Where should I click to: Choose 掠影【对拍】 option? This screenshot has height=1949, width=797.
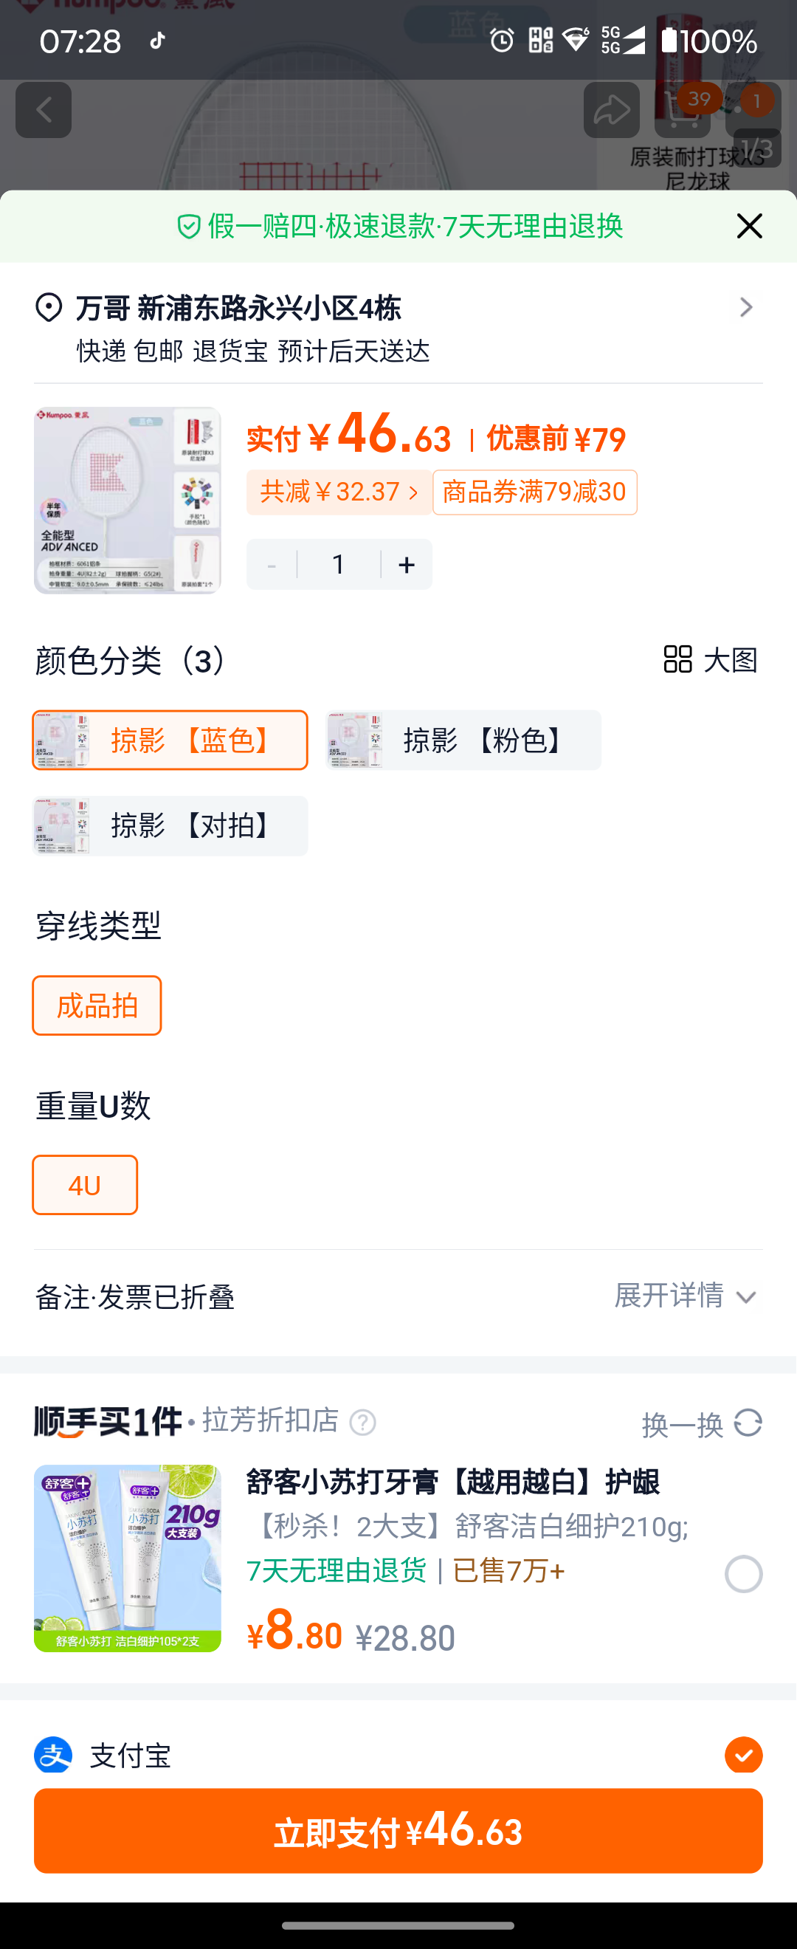tap(170, 825)
